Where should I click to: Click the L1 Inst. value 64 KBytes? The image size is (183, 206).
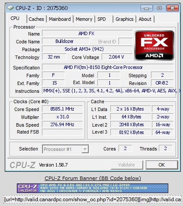pyautogui.click(x=131, y=117)
